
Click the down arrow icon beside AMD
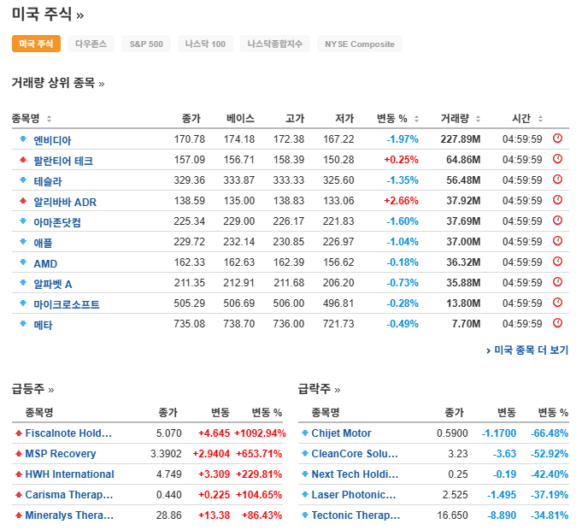[23, 262]
